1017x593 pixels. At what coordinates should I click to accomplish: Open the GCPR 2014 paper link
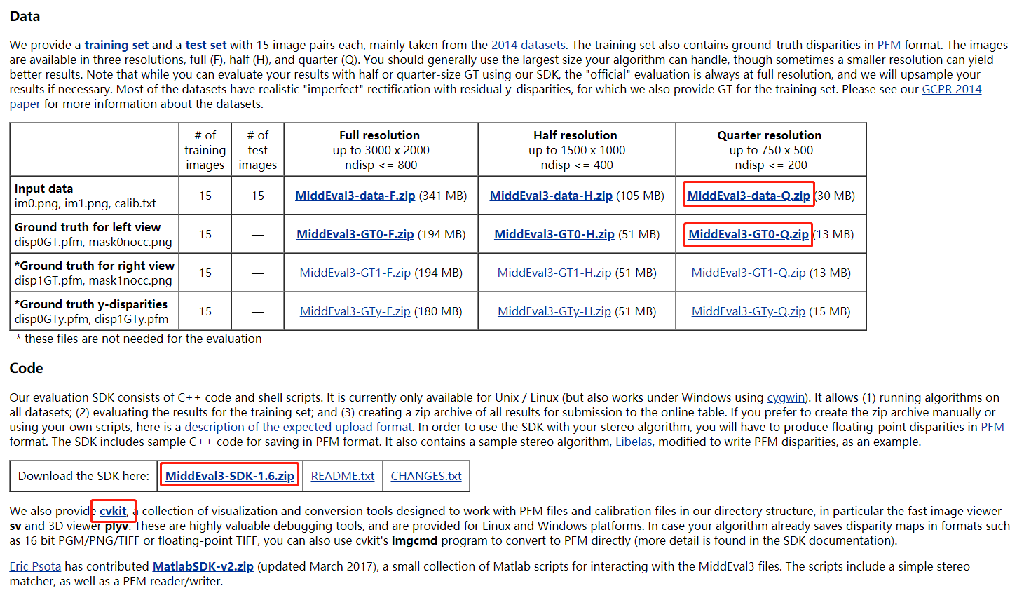point(951,88)
